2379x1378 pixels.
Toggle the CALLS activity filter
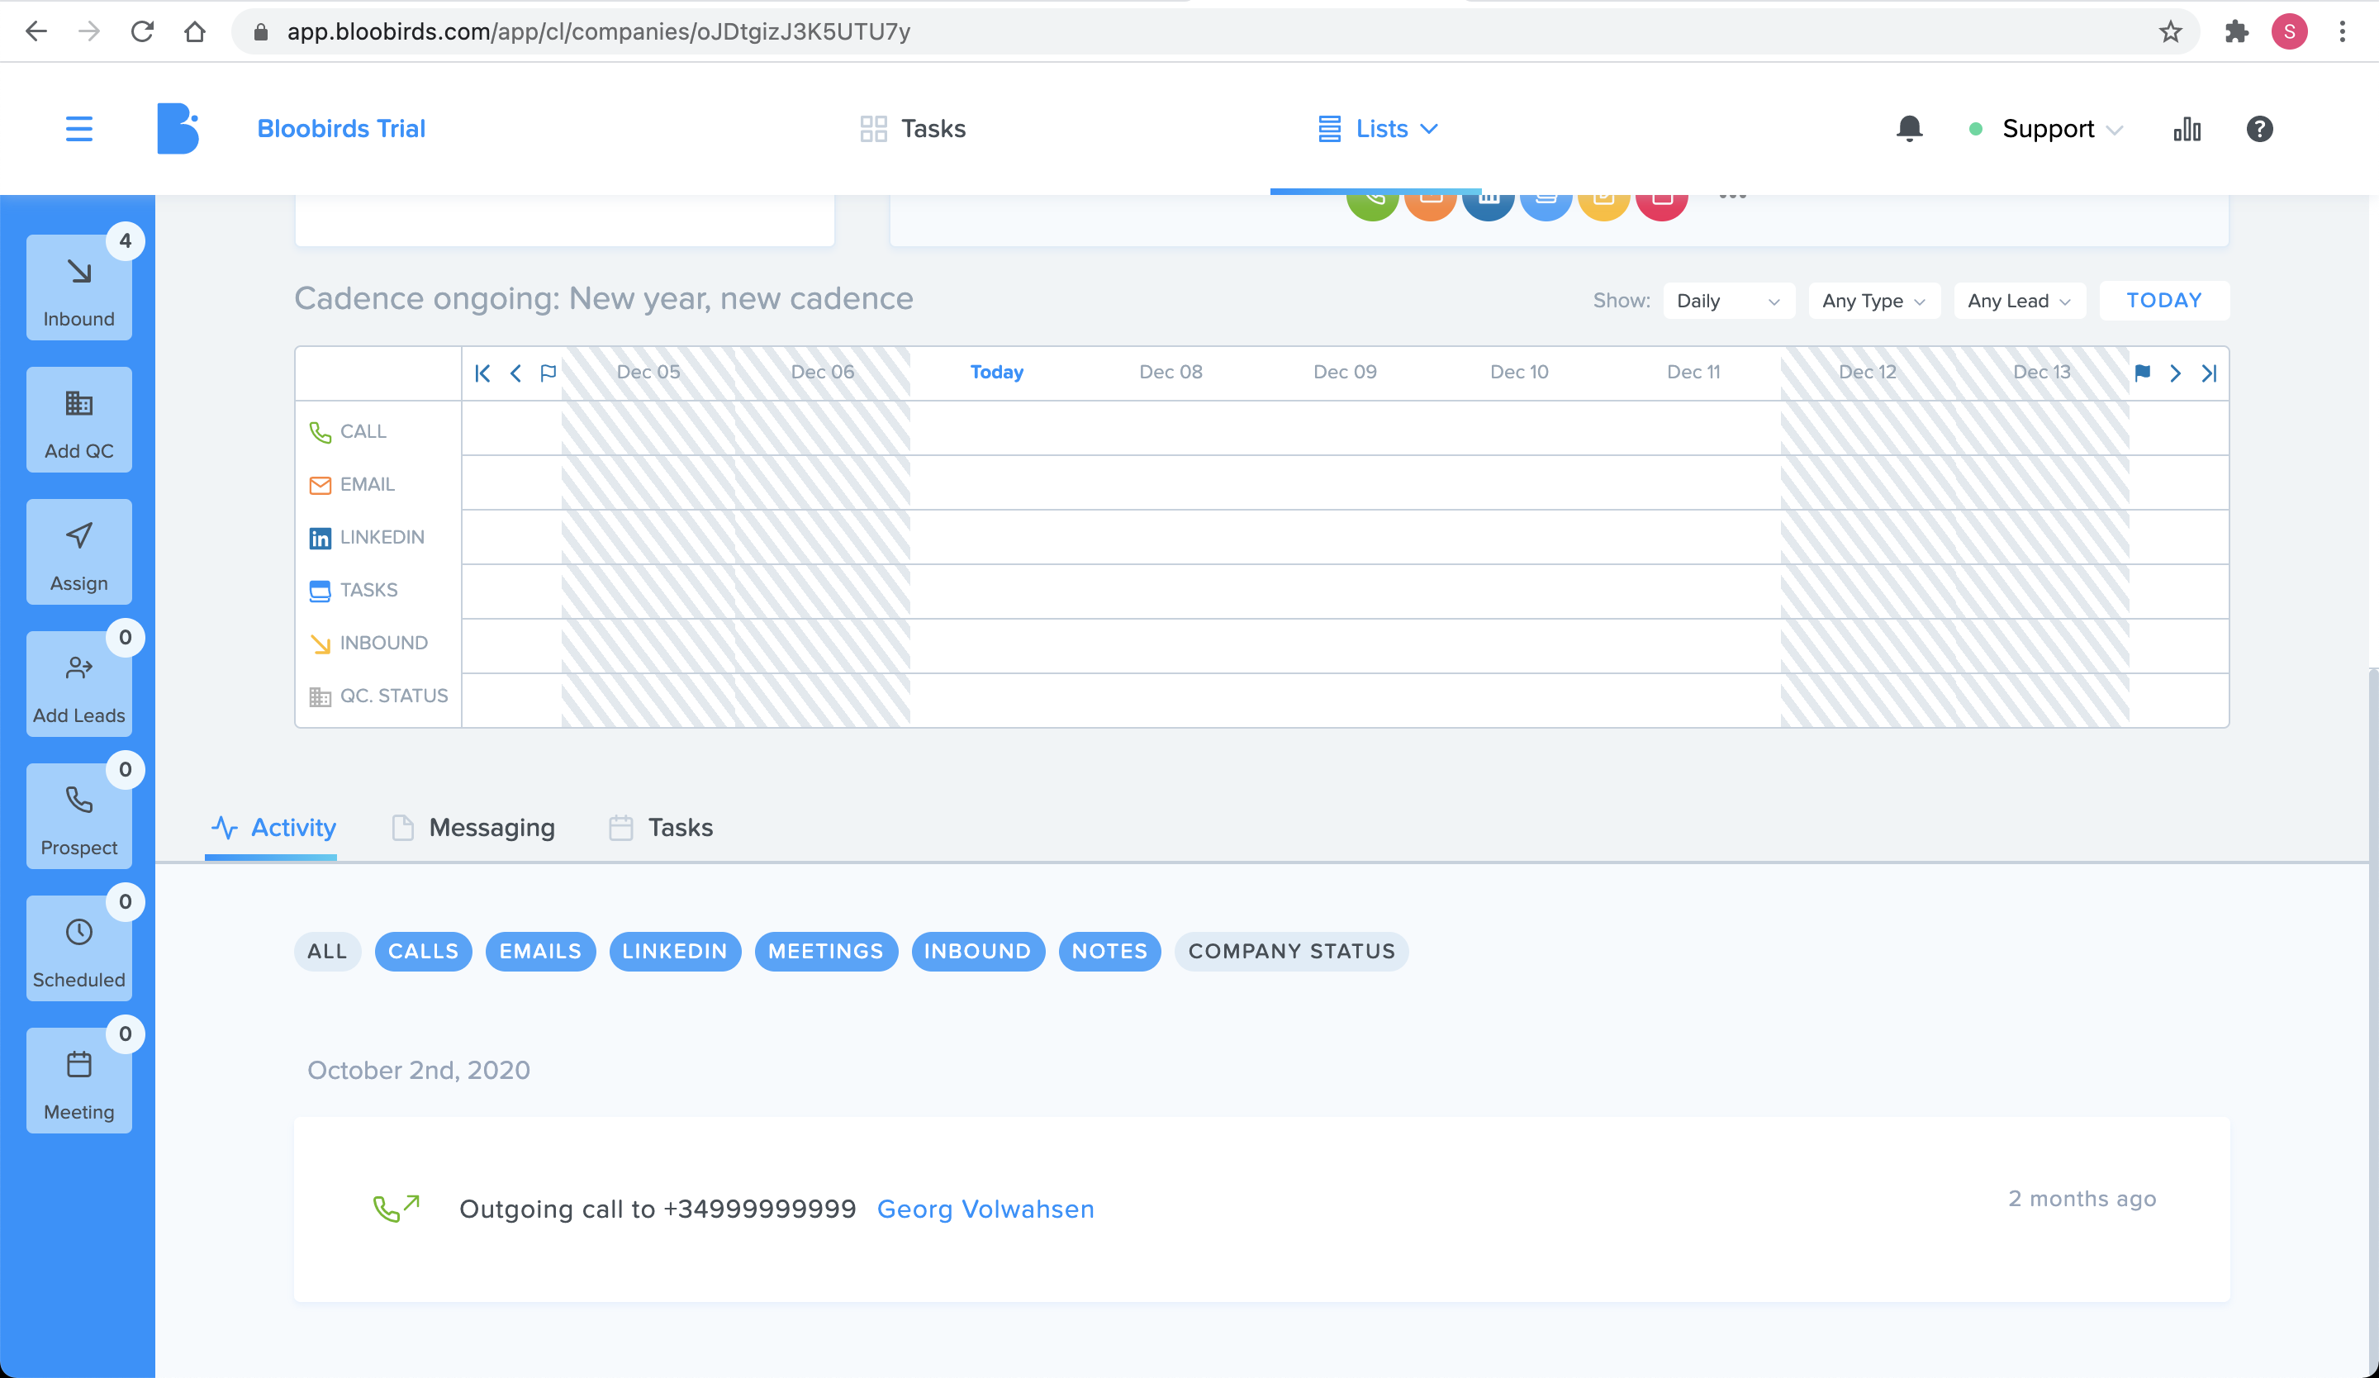(x=423, y=952)
